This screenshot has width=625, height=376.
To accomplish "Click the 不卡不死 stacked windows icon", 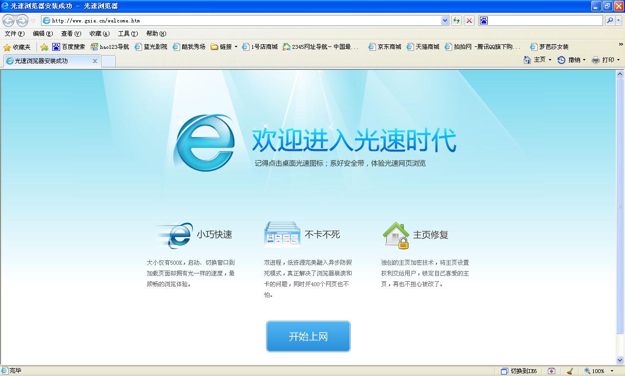I will pyautogui.click(x=282, y=234).
